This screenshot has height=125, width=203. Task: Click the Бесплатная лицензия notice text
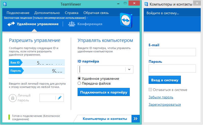point(46,18)
